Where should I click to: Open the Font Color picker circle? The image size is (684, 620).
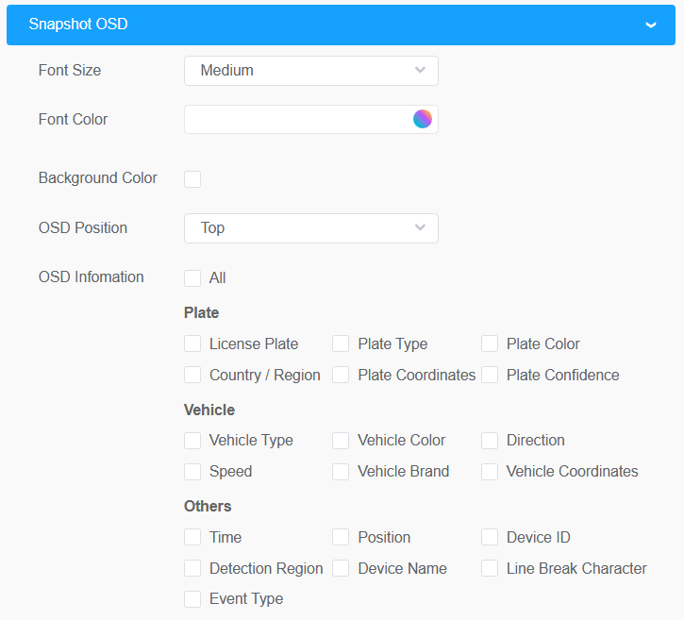pos(423,119)
